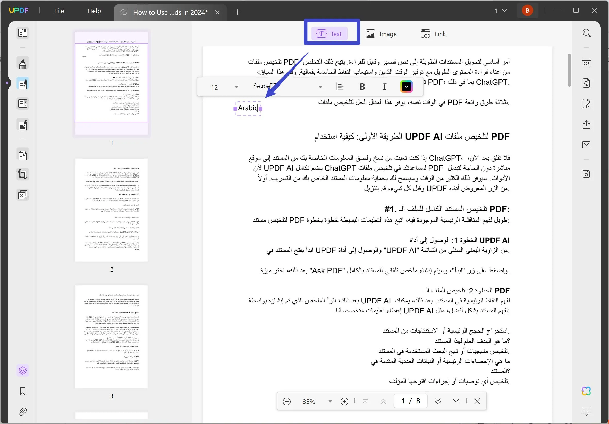Open the Bookmarks panel
The height and width of the screenshot is (424, 609).
tap(23, 391)
